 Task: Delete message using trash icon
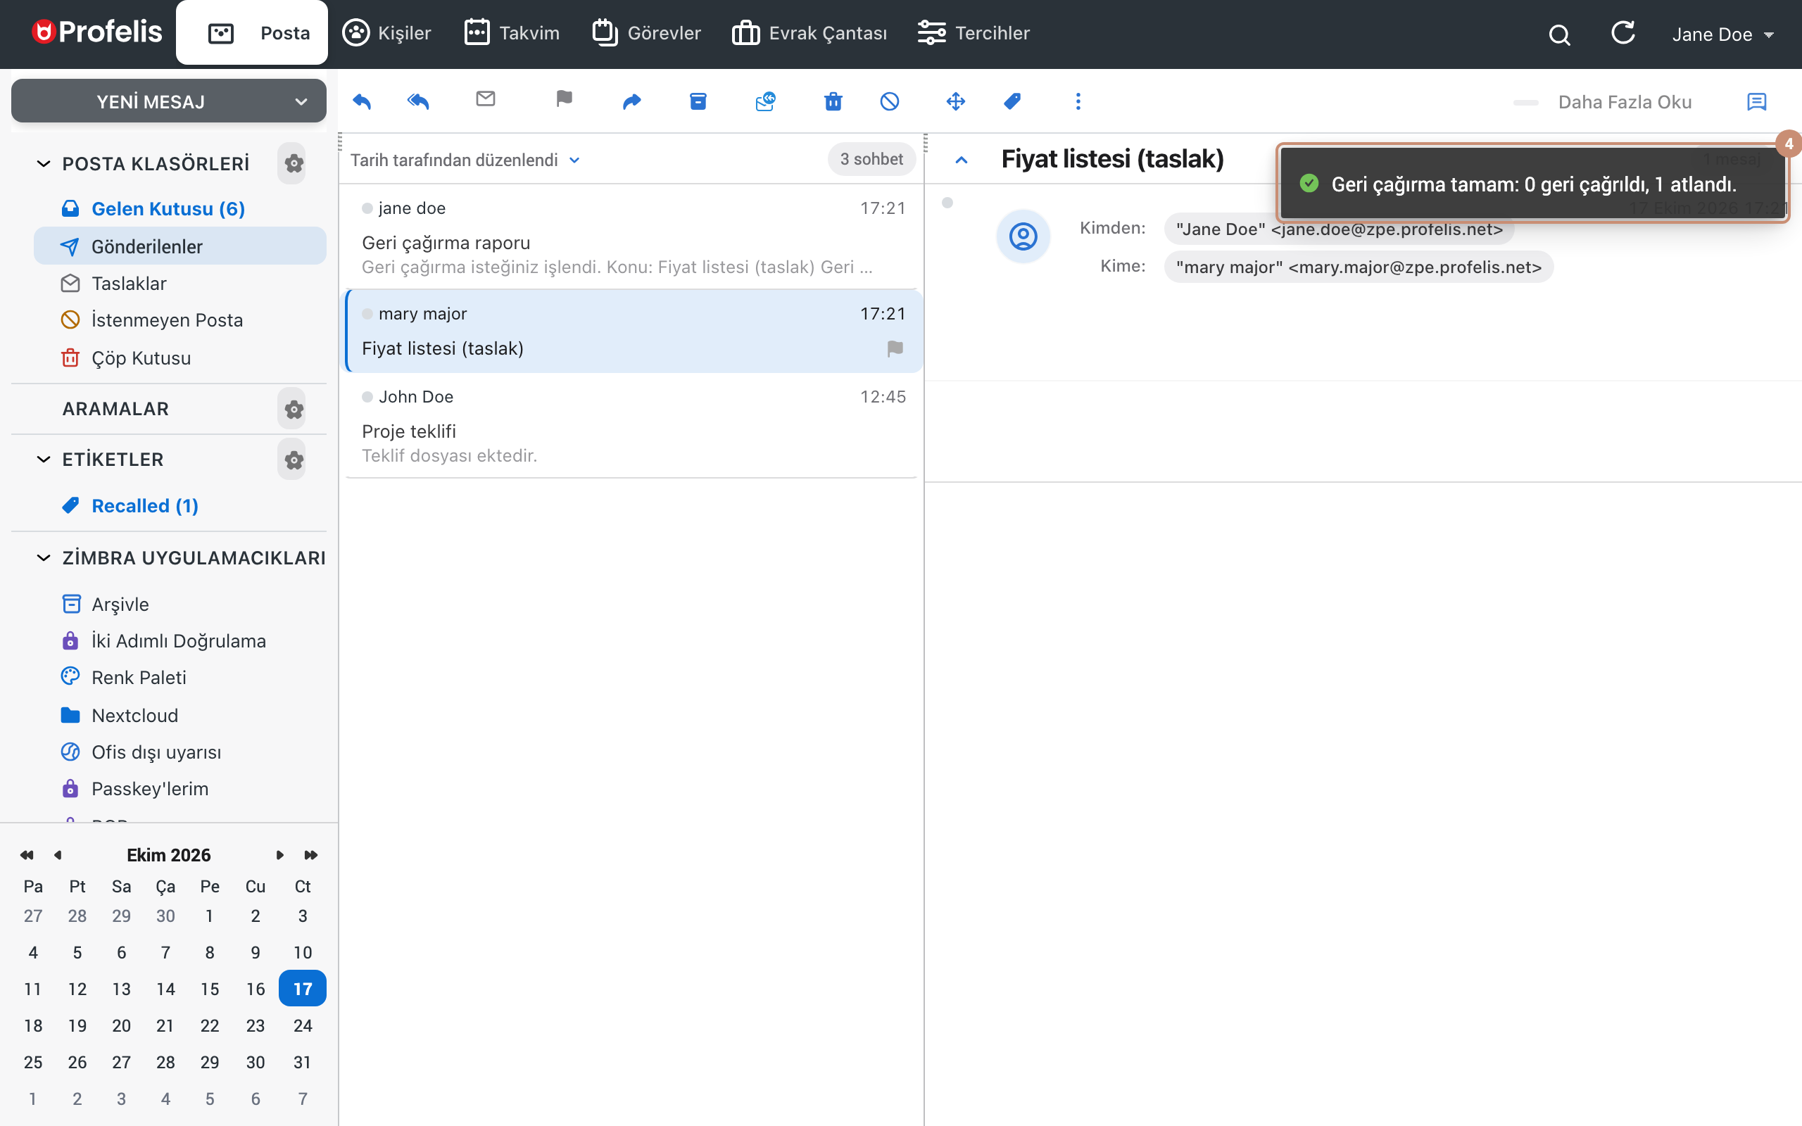(x=833, y=101)
